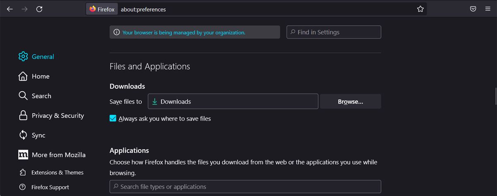Click the browser Back arrow
This screenshot has width=497, height=196.
click(10, 9)
